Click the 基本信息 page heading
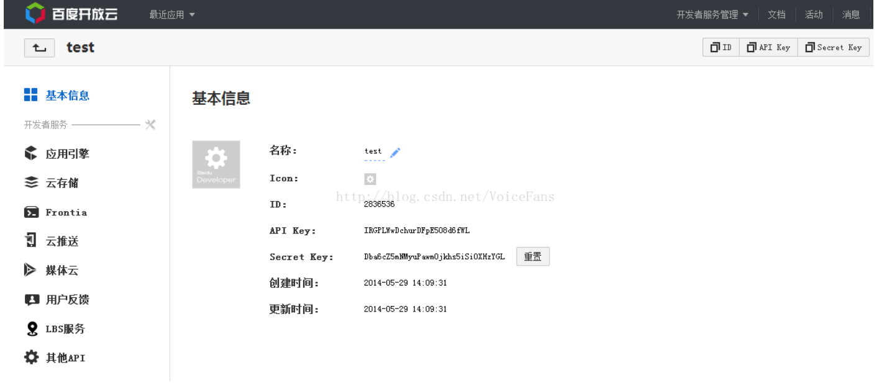Image resolution: width=892 pixels, height=391 pixels. (221, 98)
